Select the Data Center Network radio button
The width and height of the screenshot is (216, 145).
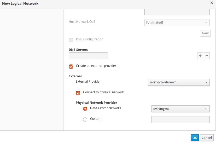point(85,109)
